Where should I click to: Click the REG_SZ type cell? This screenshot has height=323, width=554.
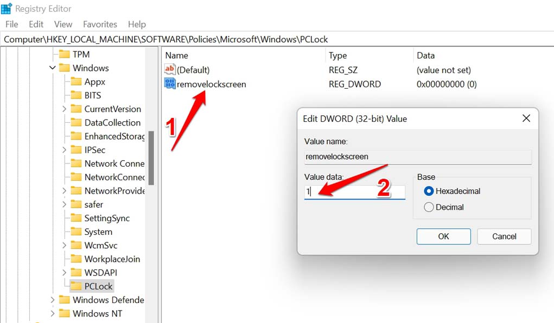(x=343, y=70)
